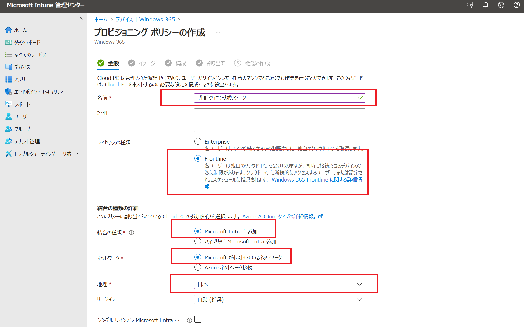Open the Copilot/feedback icon in the header

coord(470,5)
